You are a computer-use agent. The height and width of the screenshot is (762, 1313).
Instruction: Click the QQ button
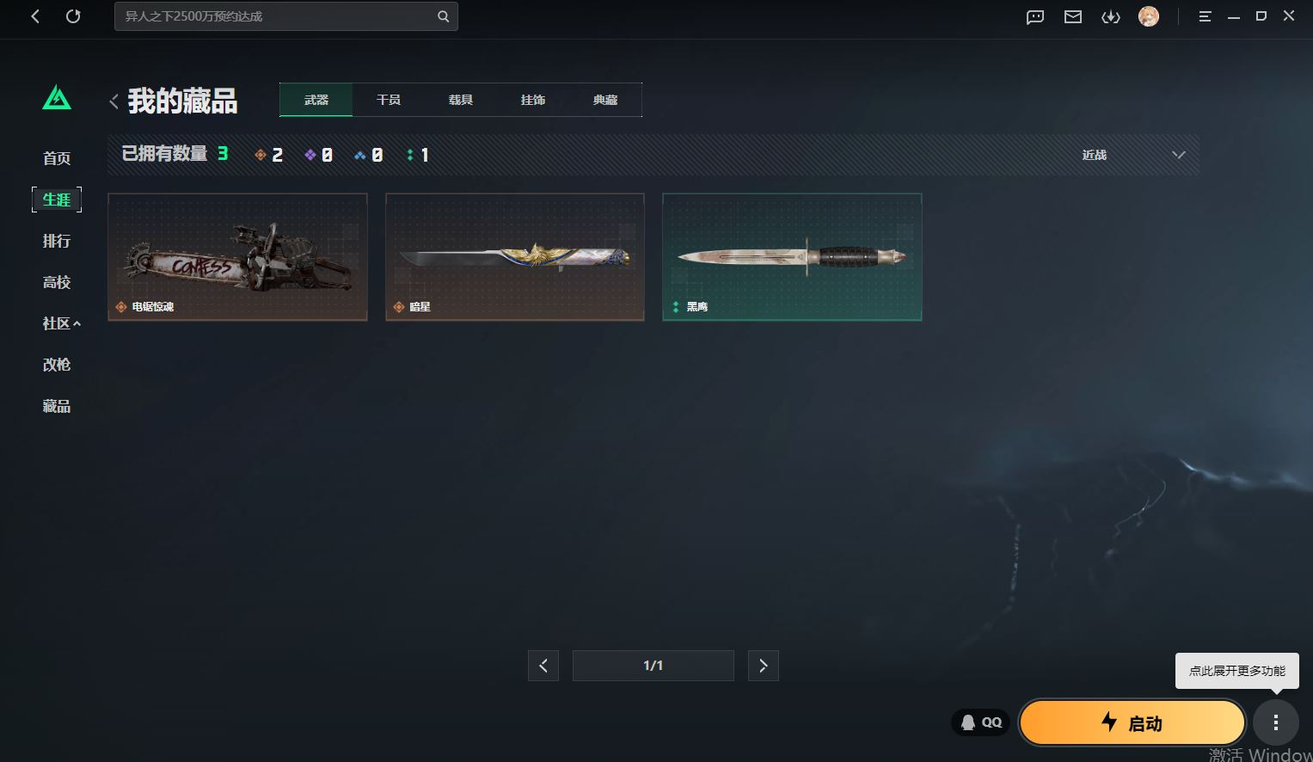pyautogui.click(x=981, y=722)
